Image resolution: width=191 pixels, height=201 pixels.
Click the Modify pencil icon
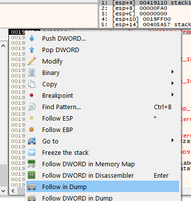(32, 61)
